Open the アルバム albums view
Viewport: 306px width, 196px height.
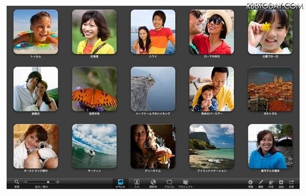[x=169, y=182]
